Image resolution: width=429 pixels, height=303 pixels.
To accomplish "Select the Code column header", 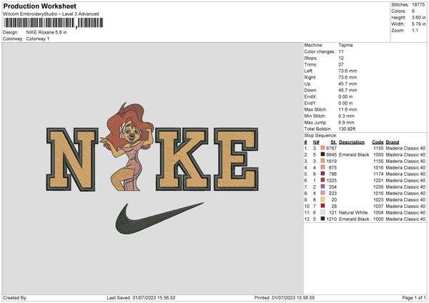I will [378, 142].
